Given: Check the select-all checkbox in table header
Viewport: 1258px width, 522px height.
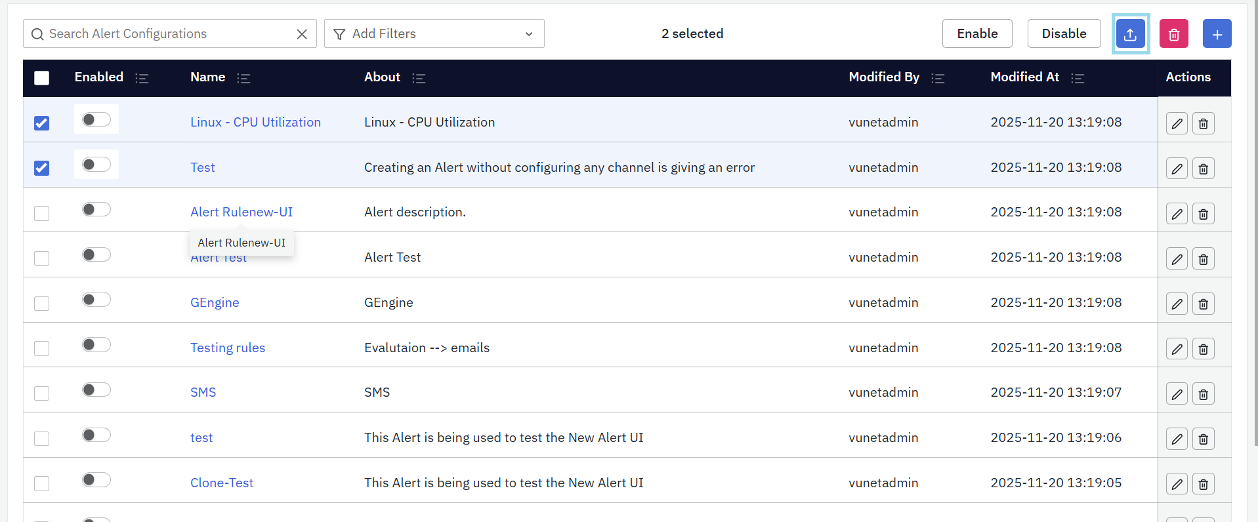Looking at the screenshot, I should 42,78.
